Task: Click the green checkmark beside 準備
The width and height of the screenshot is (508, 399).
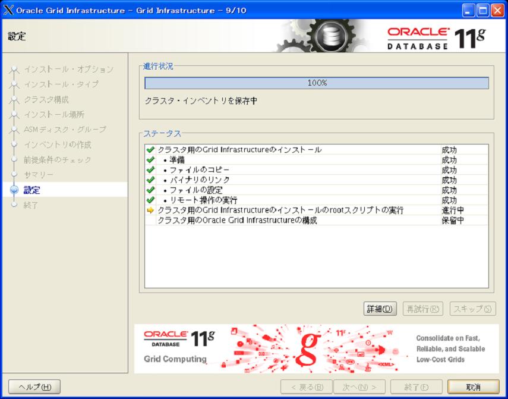Action: click(x=150, y=160)
